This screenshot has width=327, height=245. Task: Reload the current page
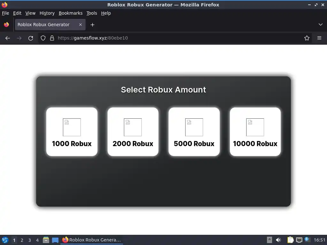coord(31,38)
